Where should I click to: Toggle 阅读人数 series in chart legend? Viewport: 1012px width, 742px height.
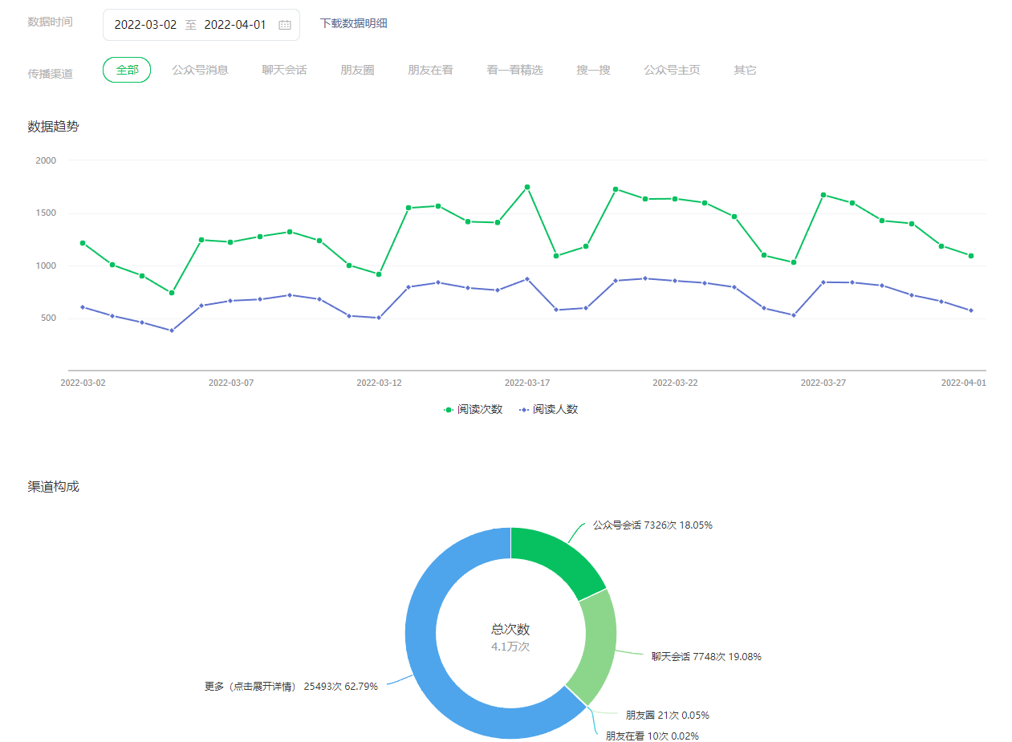(x=549, y=409)
